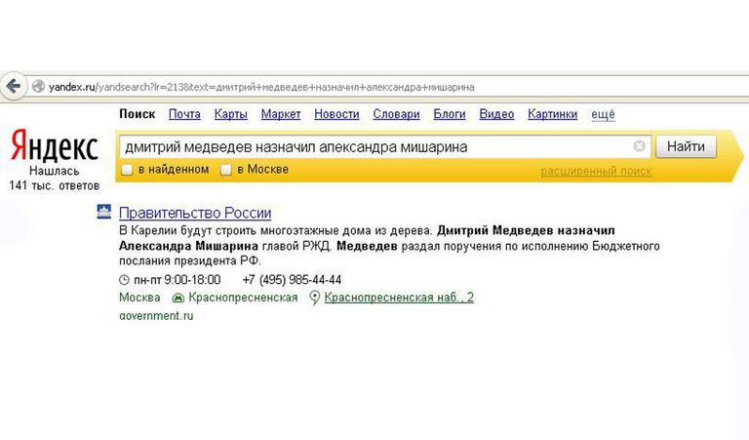Screen dimensions: 749x440
Task: Click the Правительство России favicon
Action: coord(103,211)
